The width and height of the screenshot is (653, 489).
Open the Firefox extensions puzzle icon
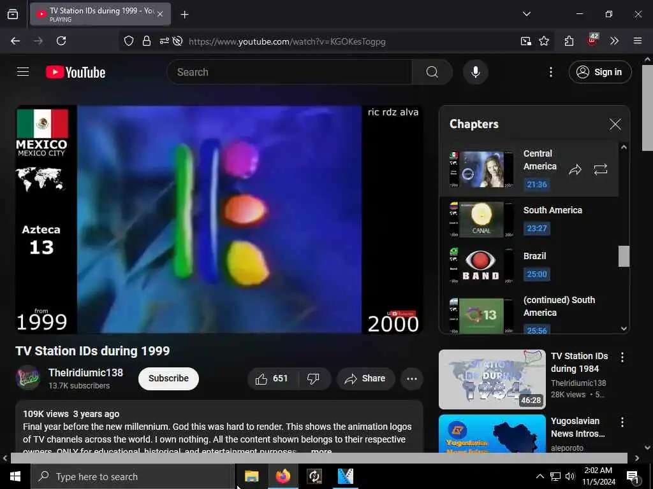[569, 41]
